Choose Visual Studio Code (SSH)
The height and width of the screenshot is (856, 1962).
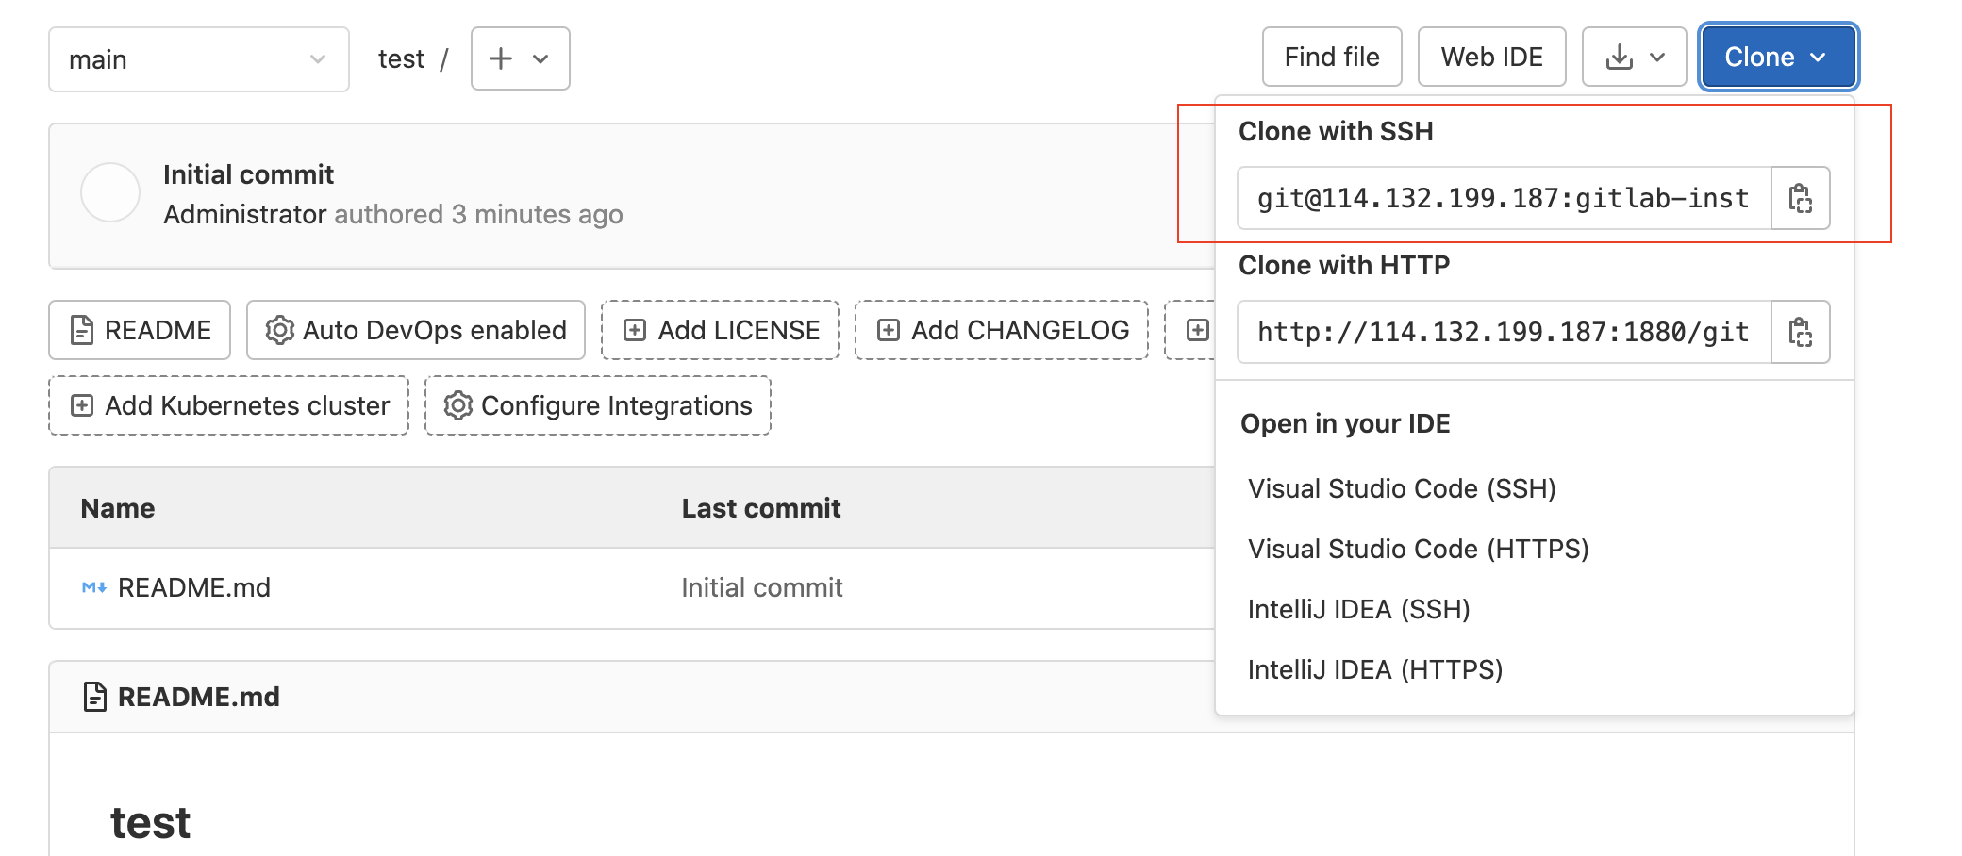pyautogui.click(x=1402, y=488)
